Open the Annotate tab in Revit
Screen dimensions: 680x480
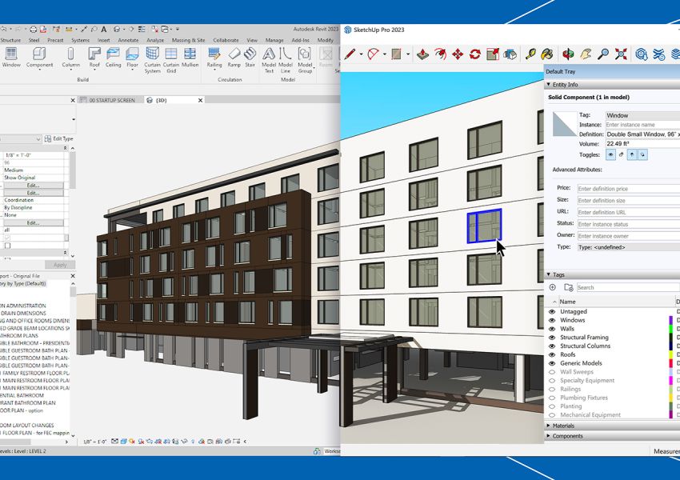tap(128, 40)
